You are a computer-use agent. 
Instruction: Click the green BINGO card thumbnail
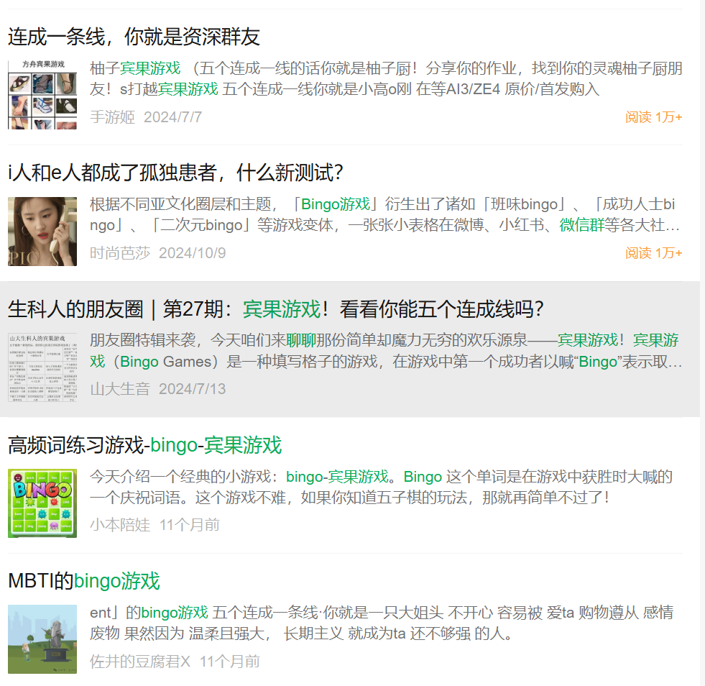[42, 503]
